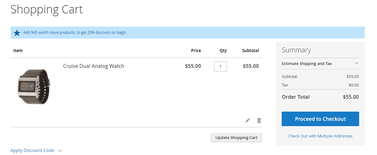Click the blue star icon in the promo banner
The height and width of the screenshot is (155, 377).
(x=17, y=33)
